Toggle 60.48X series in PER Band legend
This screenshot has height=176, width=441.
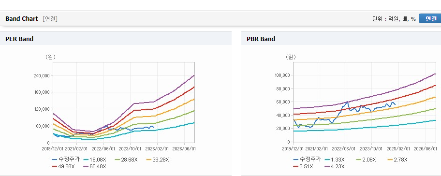[95, 166]
